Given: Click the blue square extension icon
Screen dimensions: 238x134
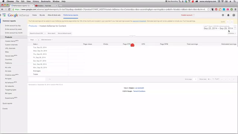Looking at the screenshot, I should tap(224, 9).
